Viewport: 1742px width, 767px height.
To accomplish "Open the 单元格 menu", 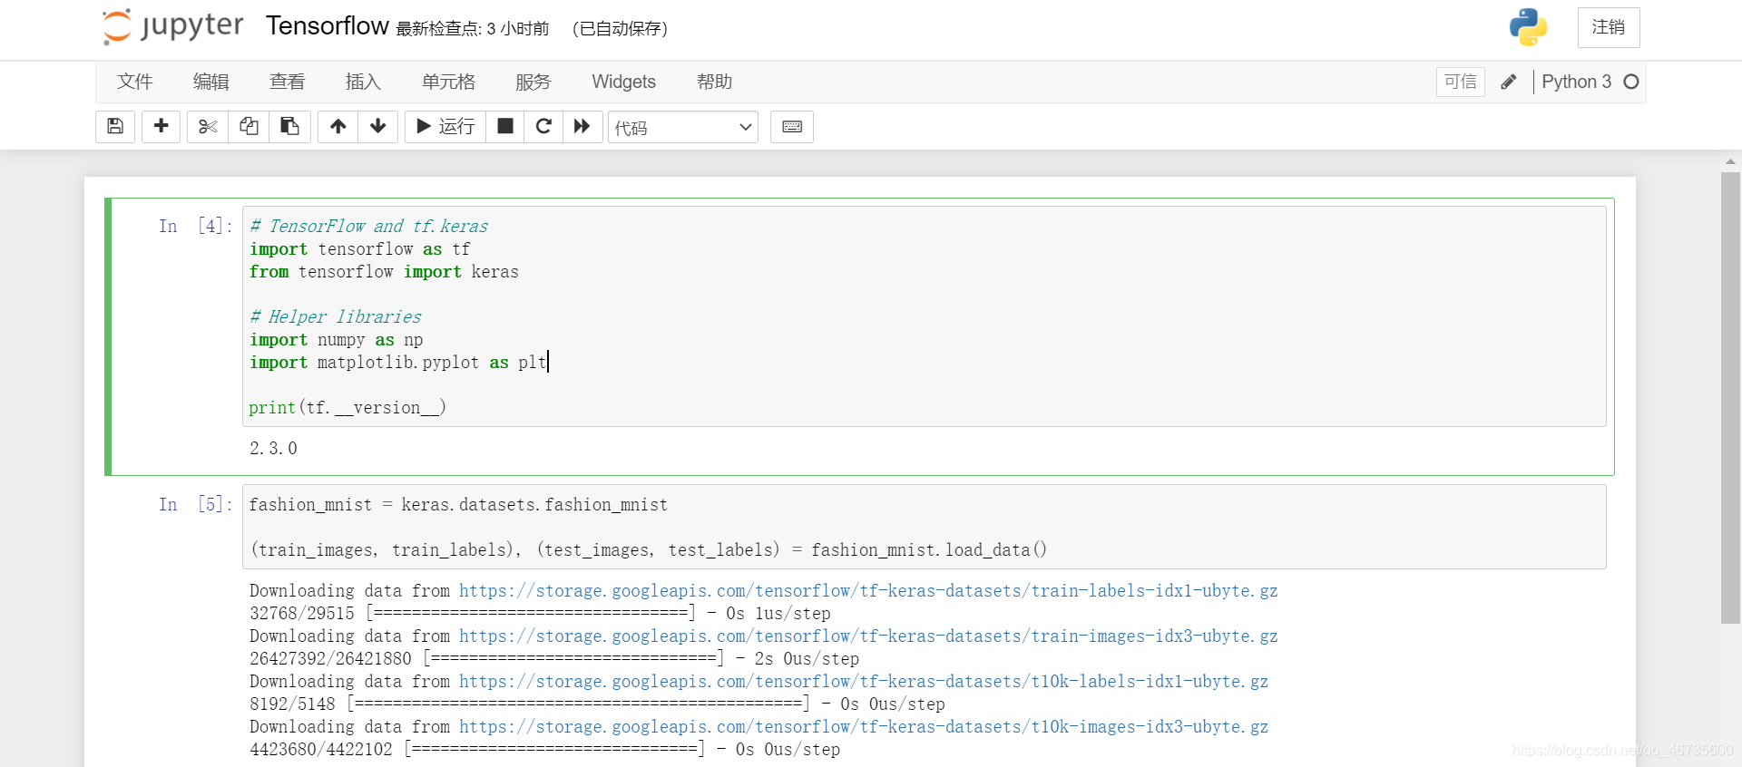I will 448,82.
